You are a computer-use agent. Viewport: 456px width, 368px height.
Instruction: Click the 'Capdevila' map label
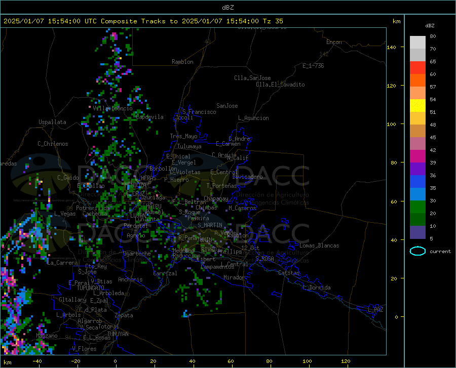pyautogui.click(x=149, y=117)
